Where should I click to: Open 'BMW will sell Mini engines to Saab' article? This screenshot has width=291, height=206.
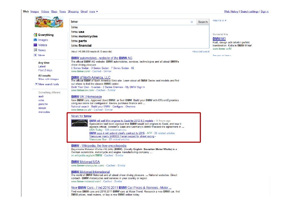[x=121, y=121]
